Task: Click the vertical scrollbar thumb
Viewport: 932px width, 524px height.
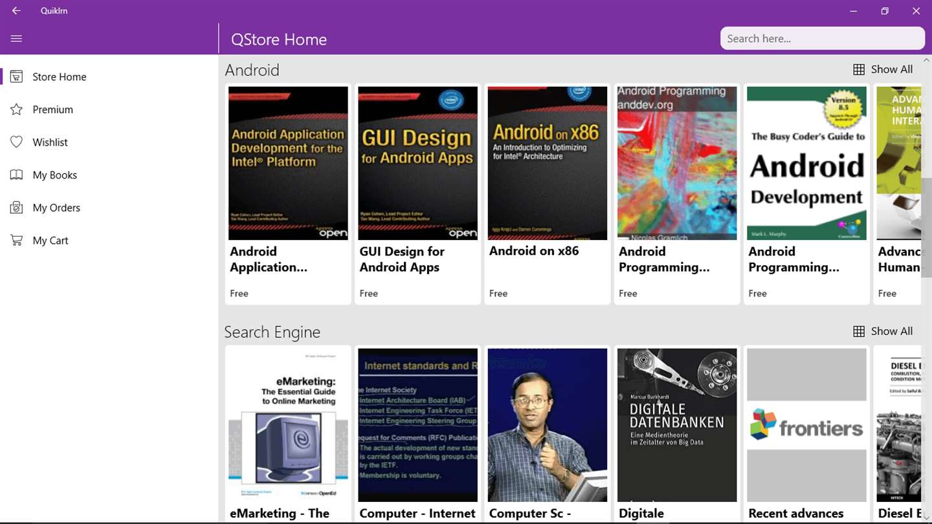Action: pos(926,226)
